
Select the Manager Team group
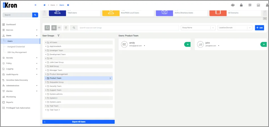tap(79, 70)
